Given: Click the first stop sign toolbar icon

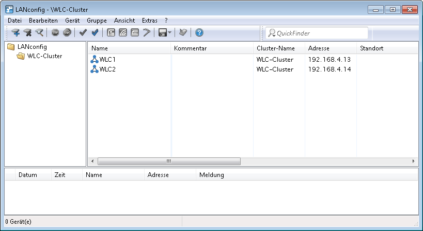Looking at the screenshot, I should 55,33.
